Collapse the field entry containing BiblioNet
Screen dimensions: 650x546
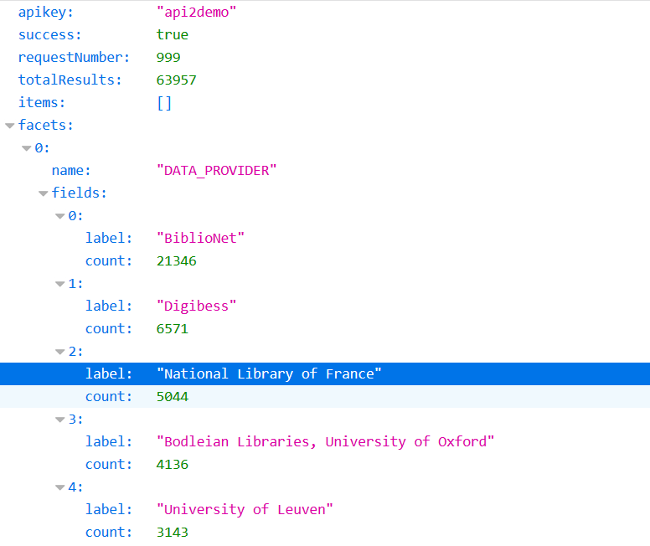(x=59, y=216)
